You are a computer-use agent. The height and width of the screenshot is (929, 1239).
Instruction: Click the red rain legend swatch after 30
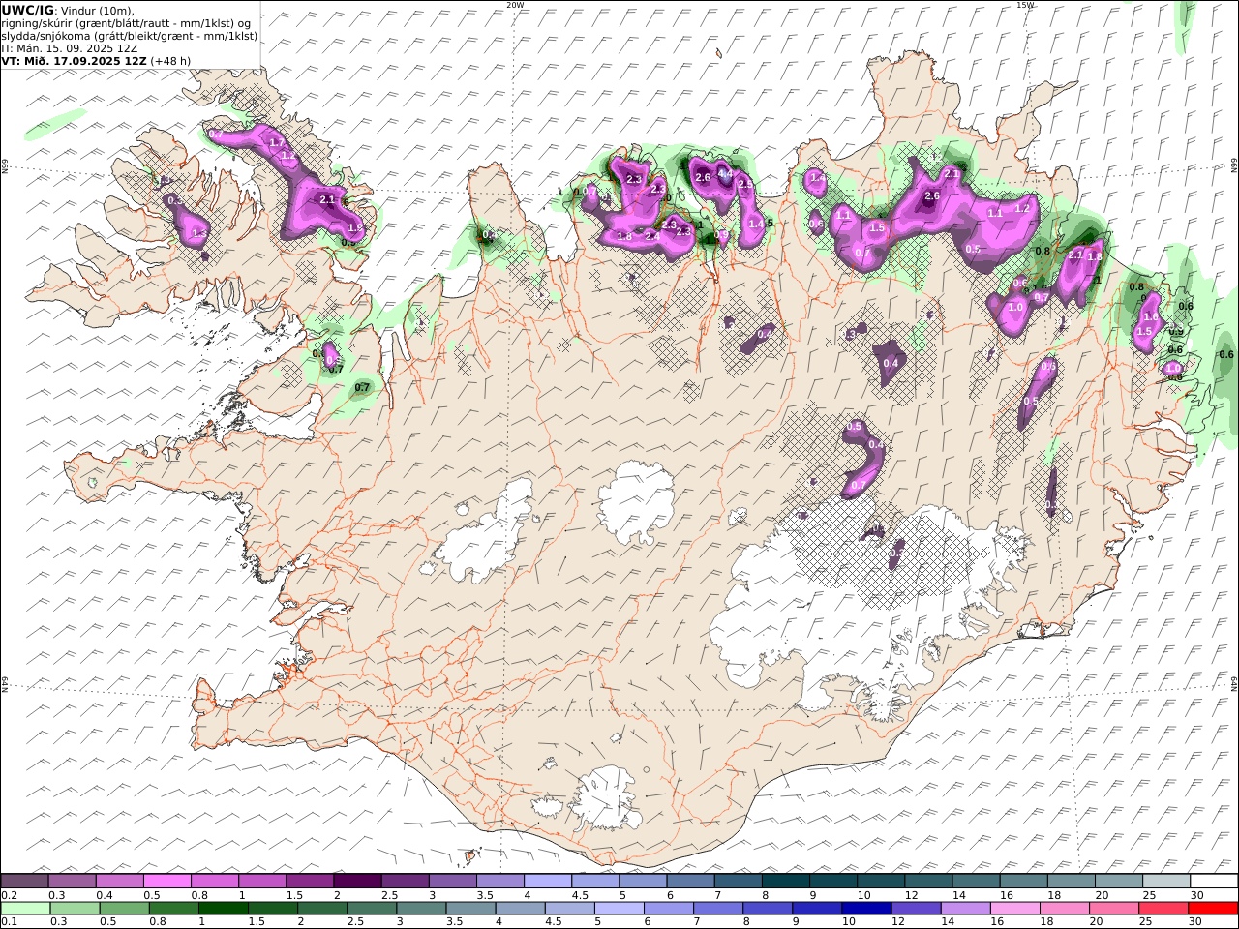pyautogui.click(x=1212, y=908)
